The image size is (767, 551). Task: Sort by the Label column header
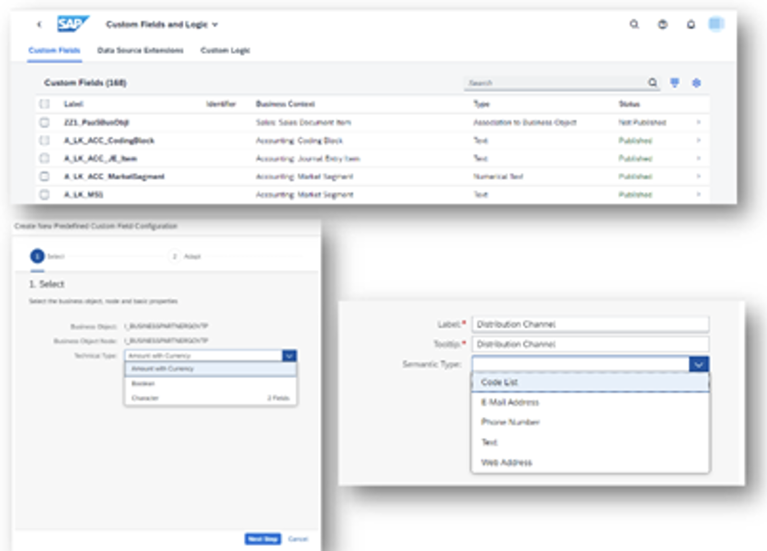click(x=74, y=104)
